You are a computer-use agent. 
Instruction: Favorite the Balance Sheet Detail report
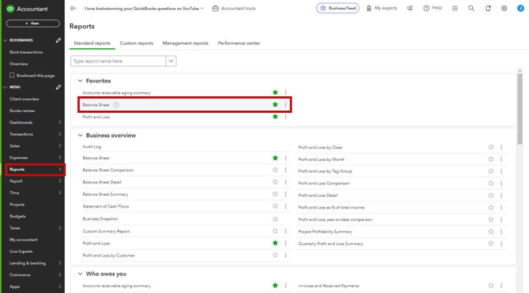(275, 182)
